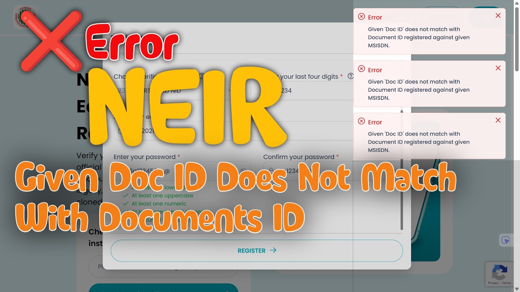Dismiss the topmost error notification with its X

pos(498,16)
